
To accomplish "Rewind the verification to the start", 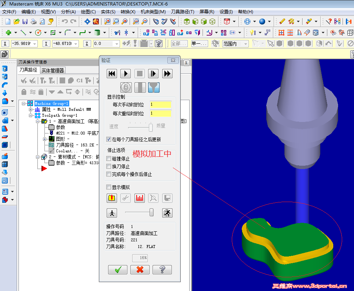I will [112, 74].
